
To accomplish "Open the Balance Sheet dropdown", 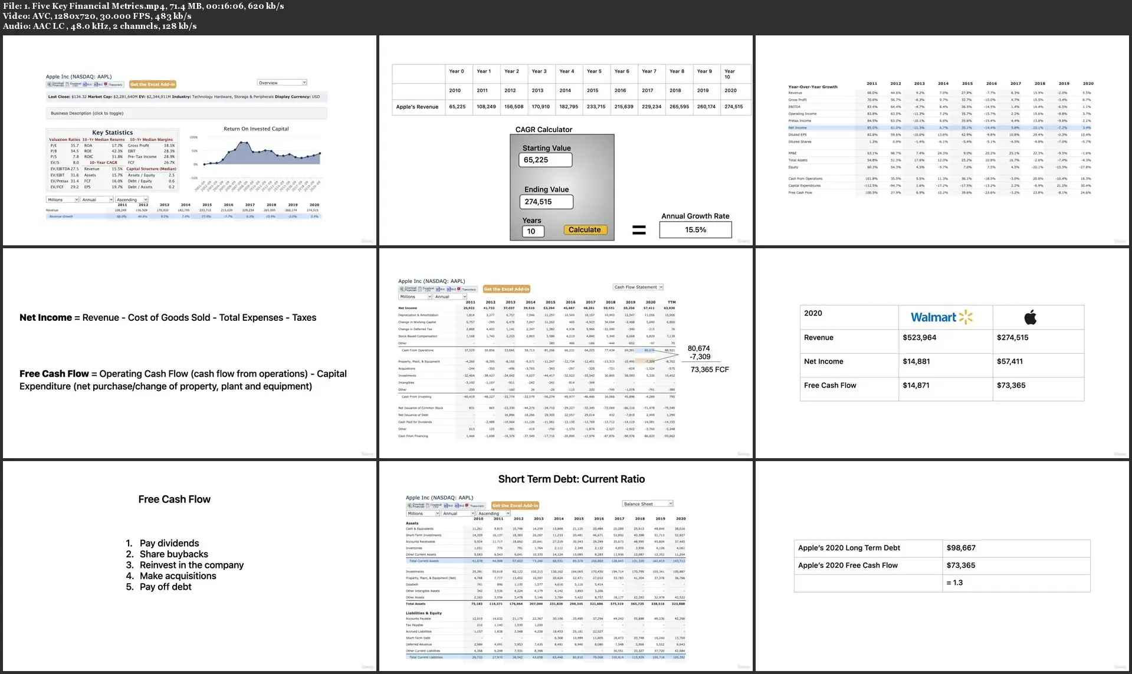I will click(x=648, y=504).
